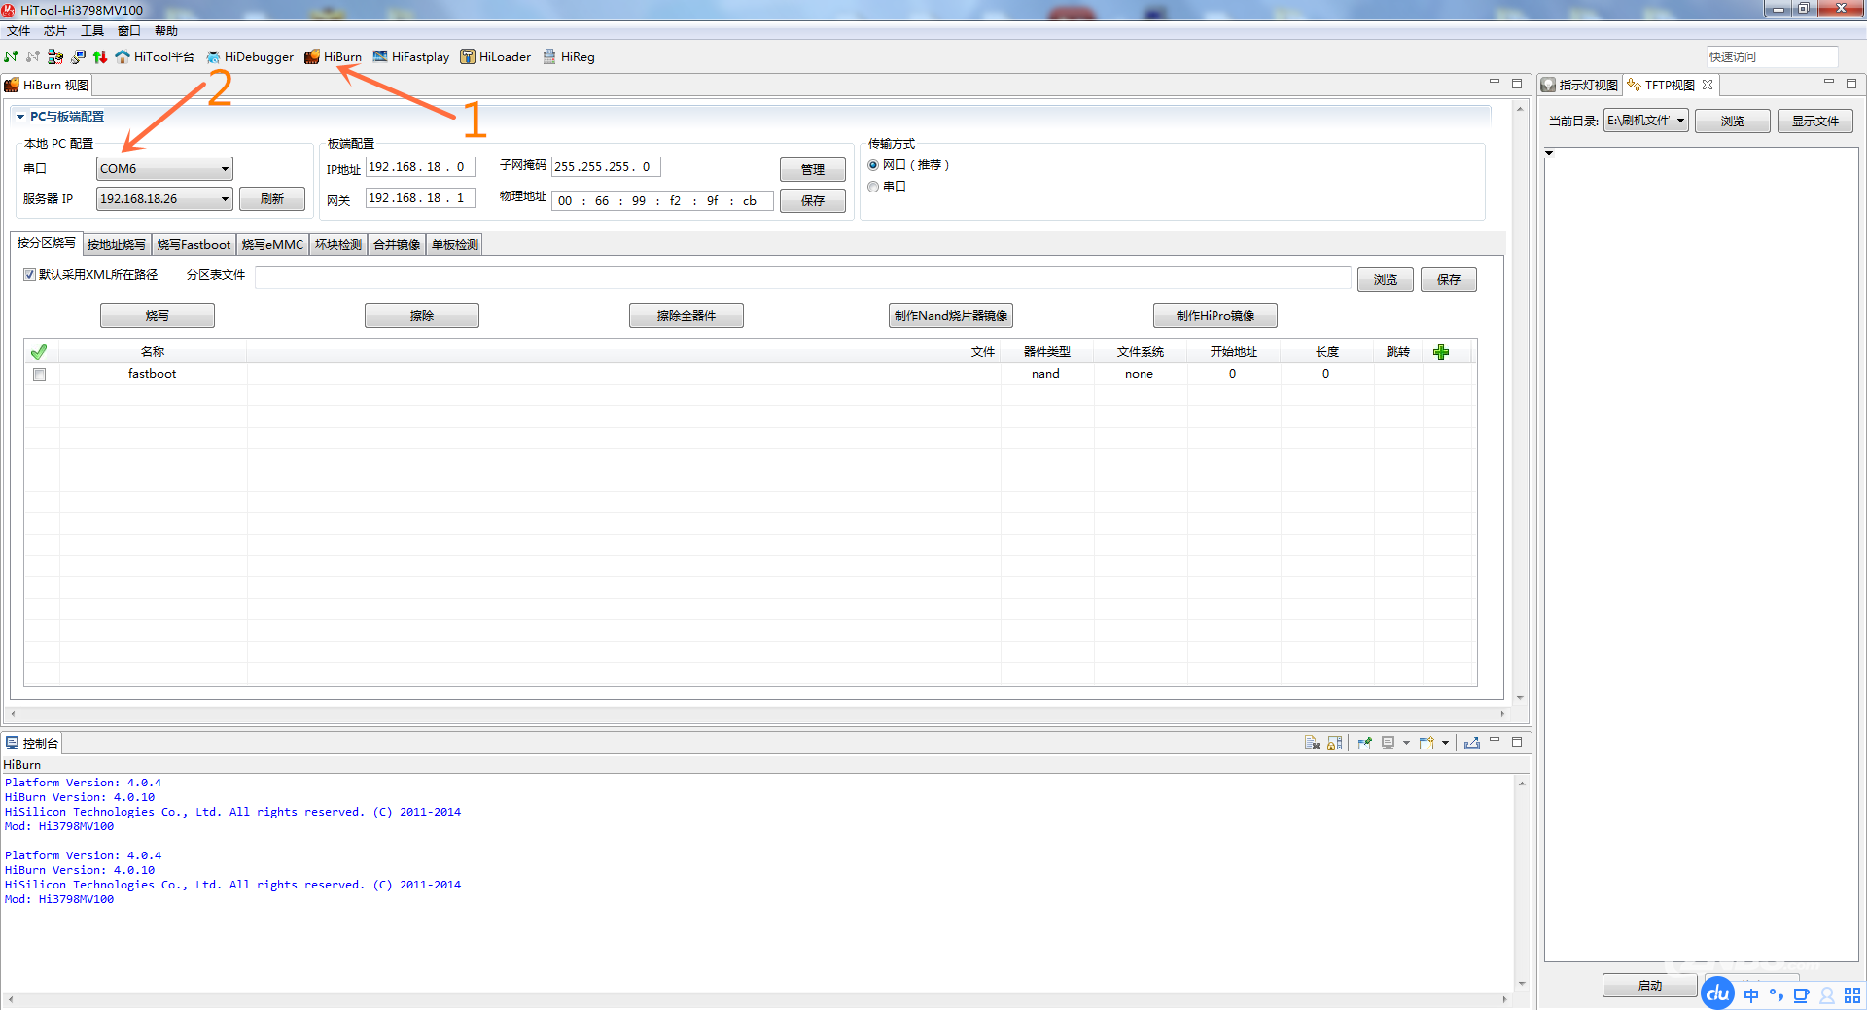Click the green connect icon in the toolbar
This screenshot has height=1010, width=1867.
tap(11, 57)
